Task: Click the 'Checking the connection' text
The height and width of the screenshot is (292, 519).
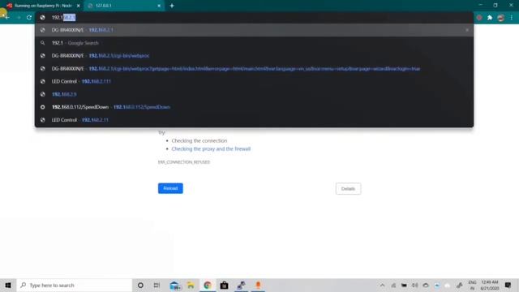Action: (x=199, y=140)
